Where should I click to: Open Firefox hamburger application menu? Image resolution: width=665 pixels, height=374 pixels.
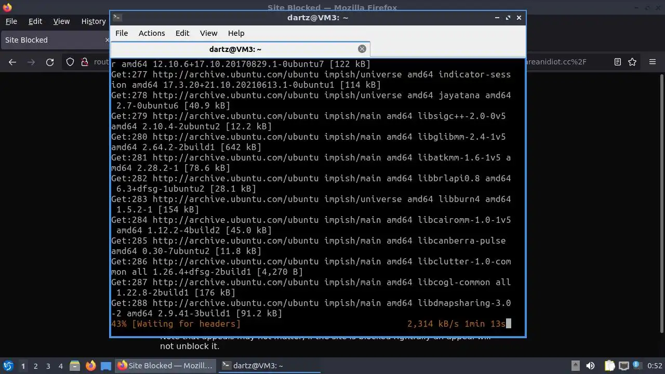(653, 62)
